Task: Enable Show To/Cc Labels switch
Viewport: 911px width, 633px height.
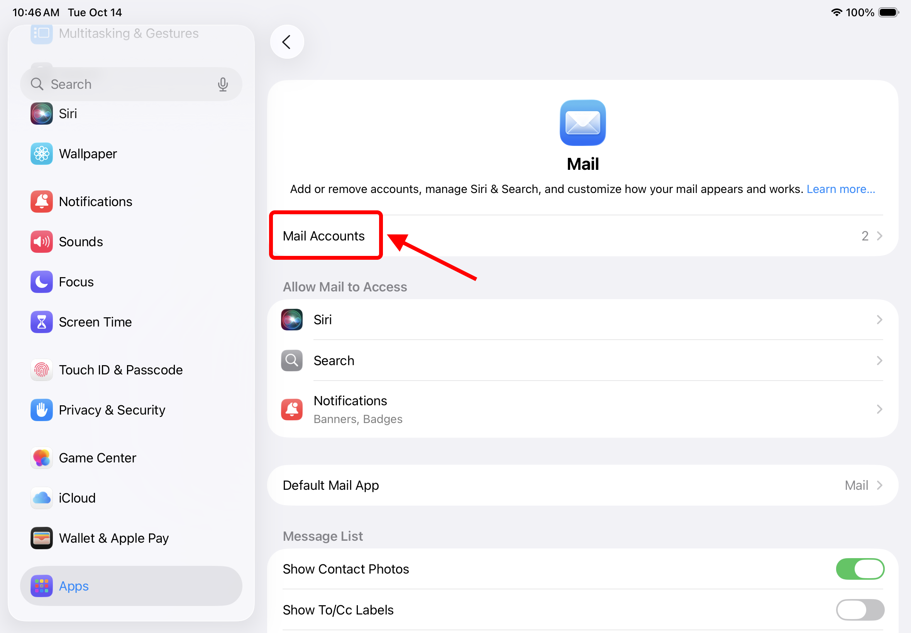Action: [860, 609]
